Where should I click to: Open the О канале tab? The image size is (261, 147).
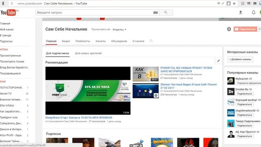pos(139,41)
